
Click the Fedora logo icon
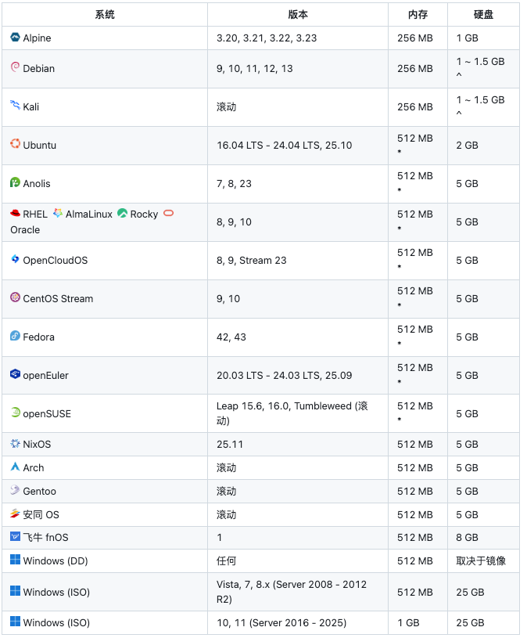pyautogui.click(x=16, y=336)
